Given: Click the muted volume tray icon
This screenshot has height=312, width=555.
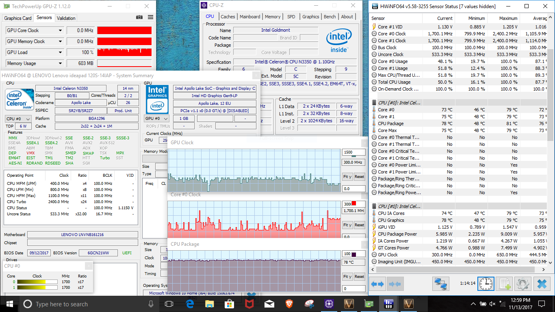Looking at the screenshot, I should (493, 304).
